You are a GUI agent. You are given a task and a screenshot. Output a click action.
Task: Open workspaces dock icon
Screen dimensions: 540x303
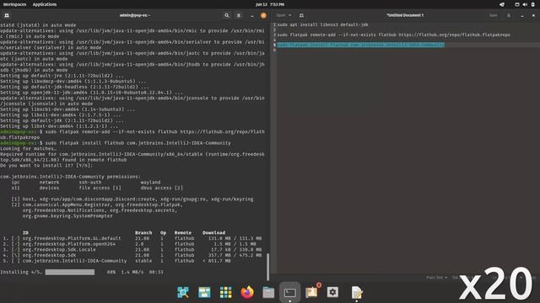click(204, 292)
